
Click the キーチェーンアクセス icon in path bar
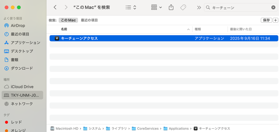195,128
